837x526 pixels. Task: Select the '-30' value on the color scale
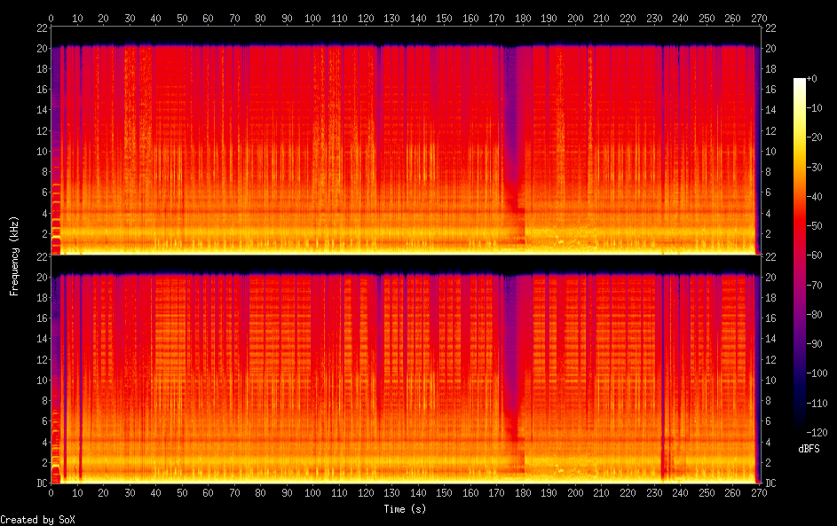(x=814, y=167)
